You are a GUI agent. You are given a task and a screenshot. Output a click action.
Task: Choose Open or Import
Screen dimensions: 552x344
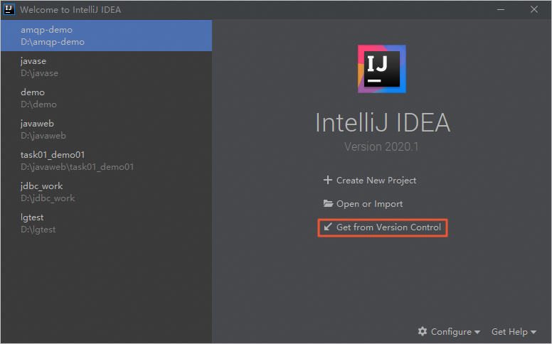(x=363, y=204)
